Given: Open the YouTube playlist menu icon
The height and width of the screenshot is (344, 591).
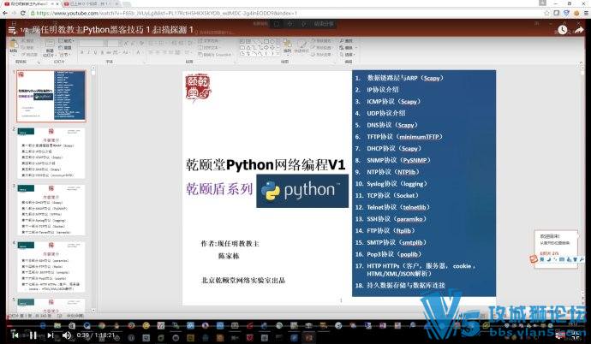Looking at the screenshot, I should point(13,30).
